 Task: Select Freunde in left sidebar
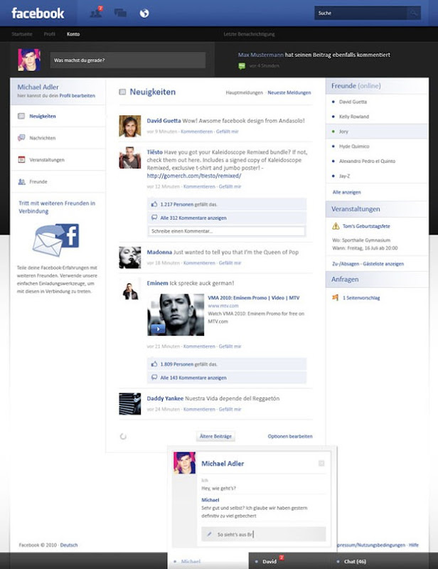(58, 181)
